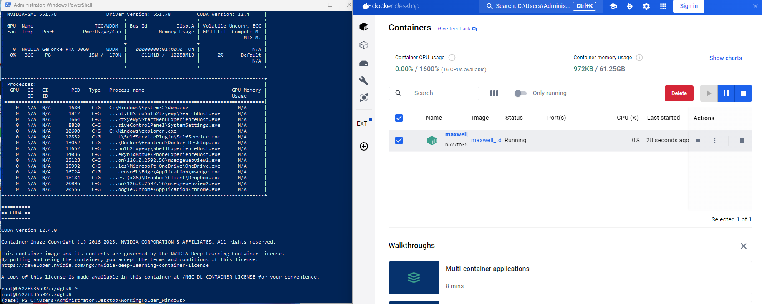
Task: Click container Search input field
Action: click(x=434, y=93)
